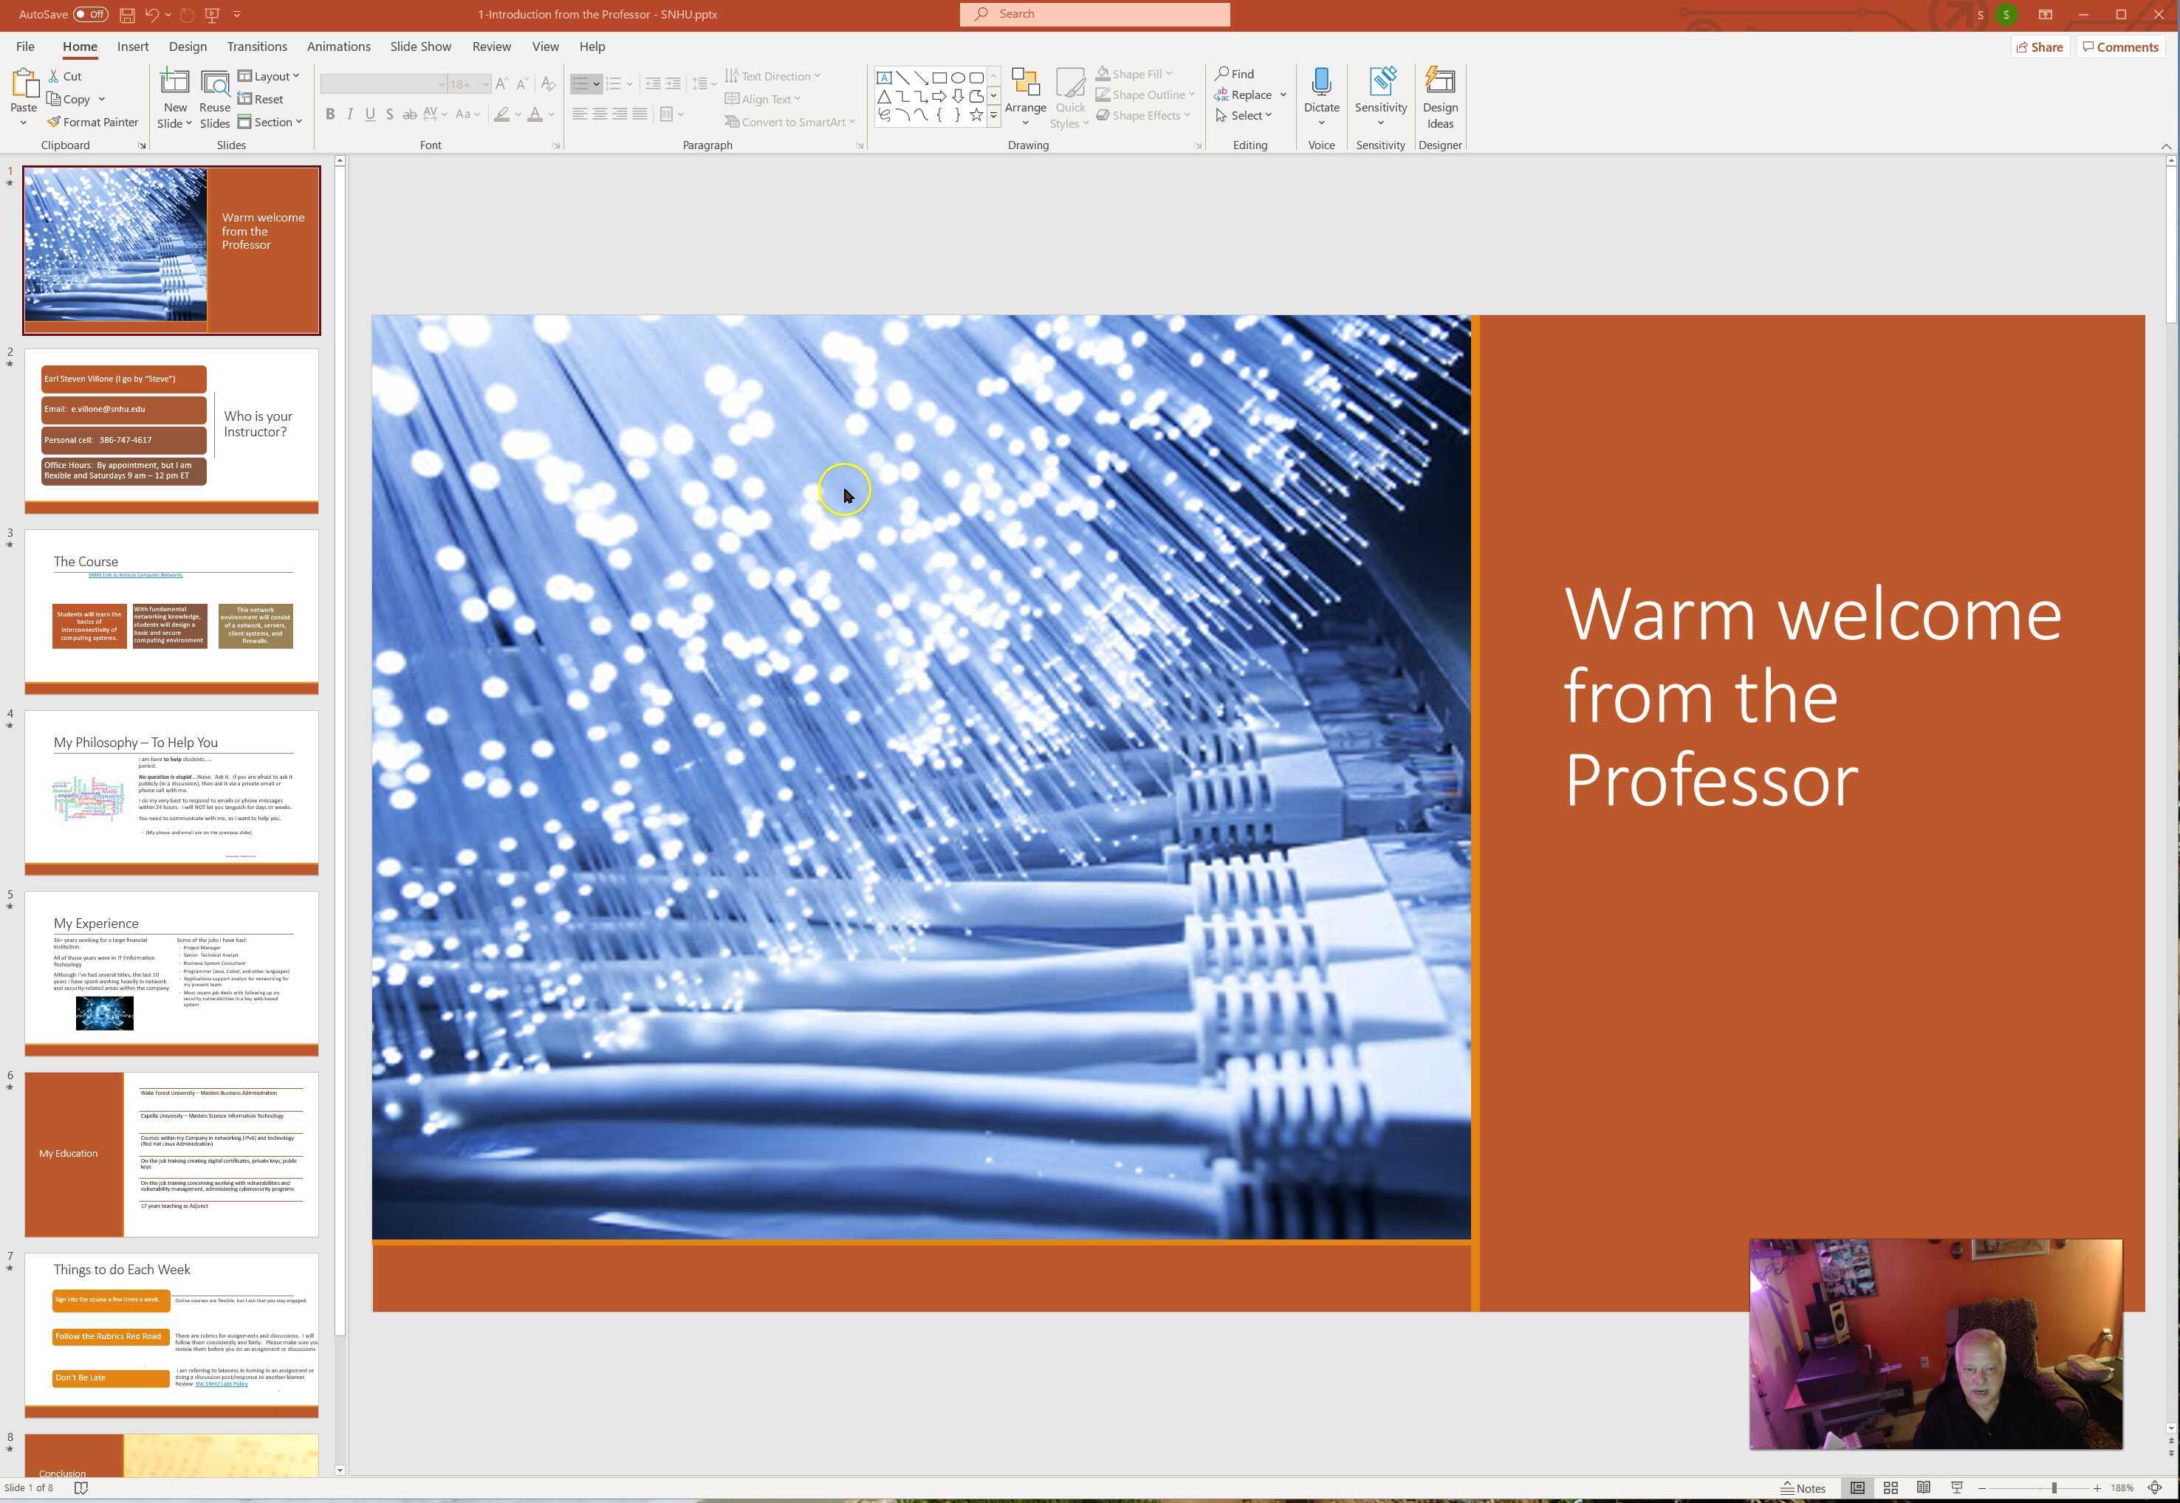Image resolution: width=2180 pixels, height=1503 pixels.
Task: Click the Save icon in title bar
Action: pyautogui.click(x=127, y=15)
